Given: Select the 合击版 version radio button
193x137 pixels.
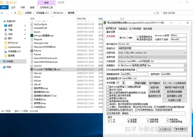Looking at the screenshot, I should click(128, 120).
